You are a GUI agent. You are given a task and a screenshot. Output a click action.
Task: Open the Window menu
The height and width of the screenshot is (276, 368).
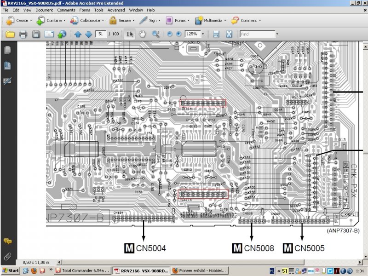[x=136, y=10]
